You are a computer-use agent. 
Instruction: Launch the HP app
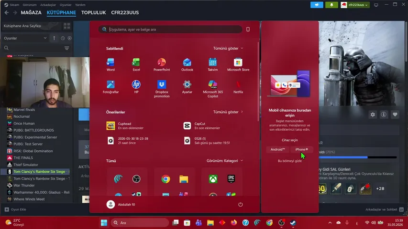click(136, 87)
